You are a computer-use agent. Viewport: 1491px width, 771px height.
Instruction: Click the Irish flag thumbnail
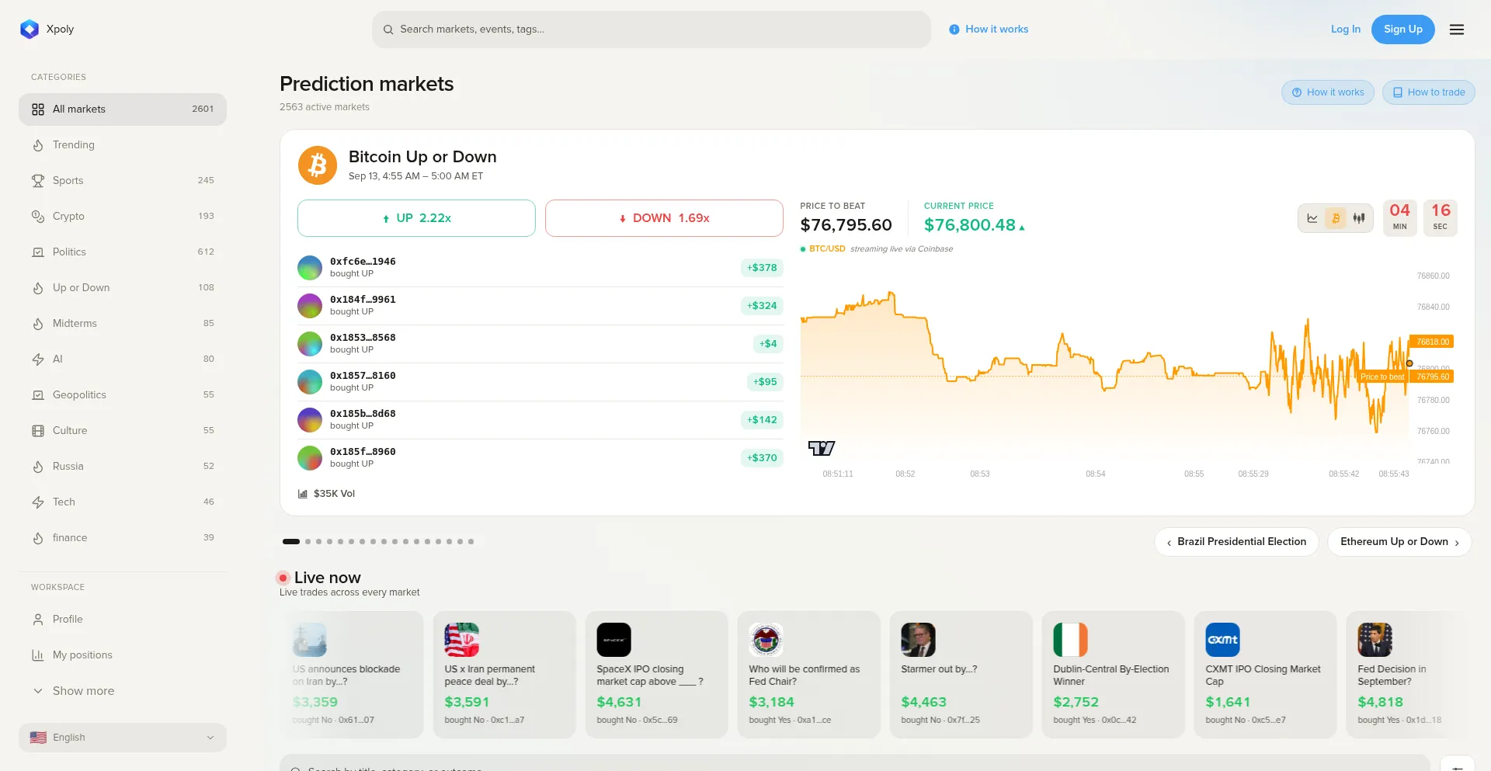pyautogui.click(x=1070, y=640)
